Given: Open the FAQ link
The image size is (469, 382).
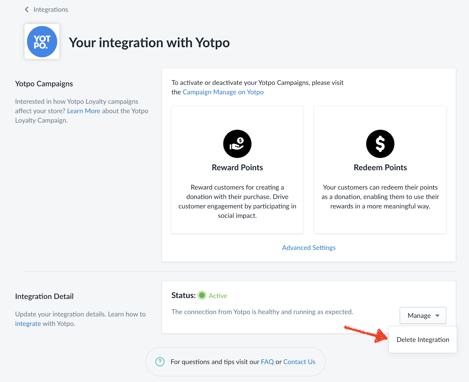Looking at the screenshot, I should point(267,362).
